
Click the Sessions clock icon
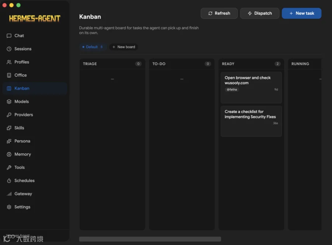click(9, 49)
